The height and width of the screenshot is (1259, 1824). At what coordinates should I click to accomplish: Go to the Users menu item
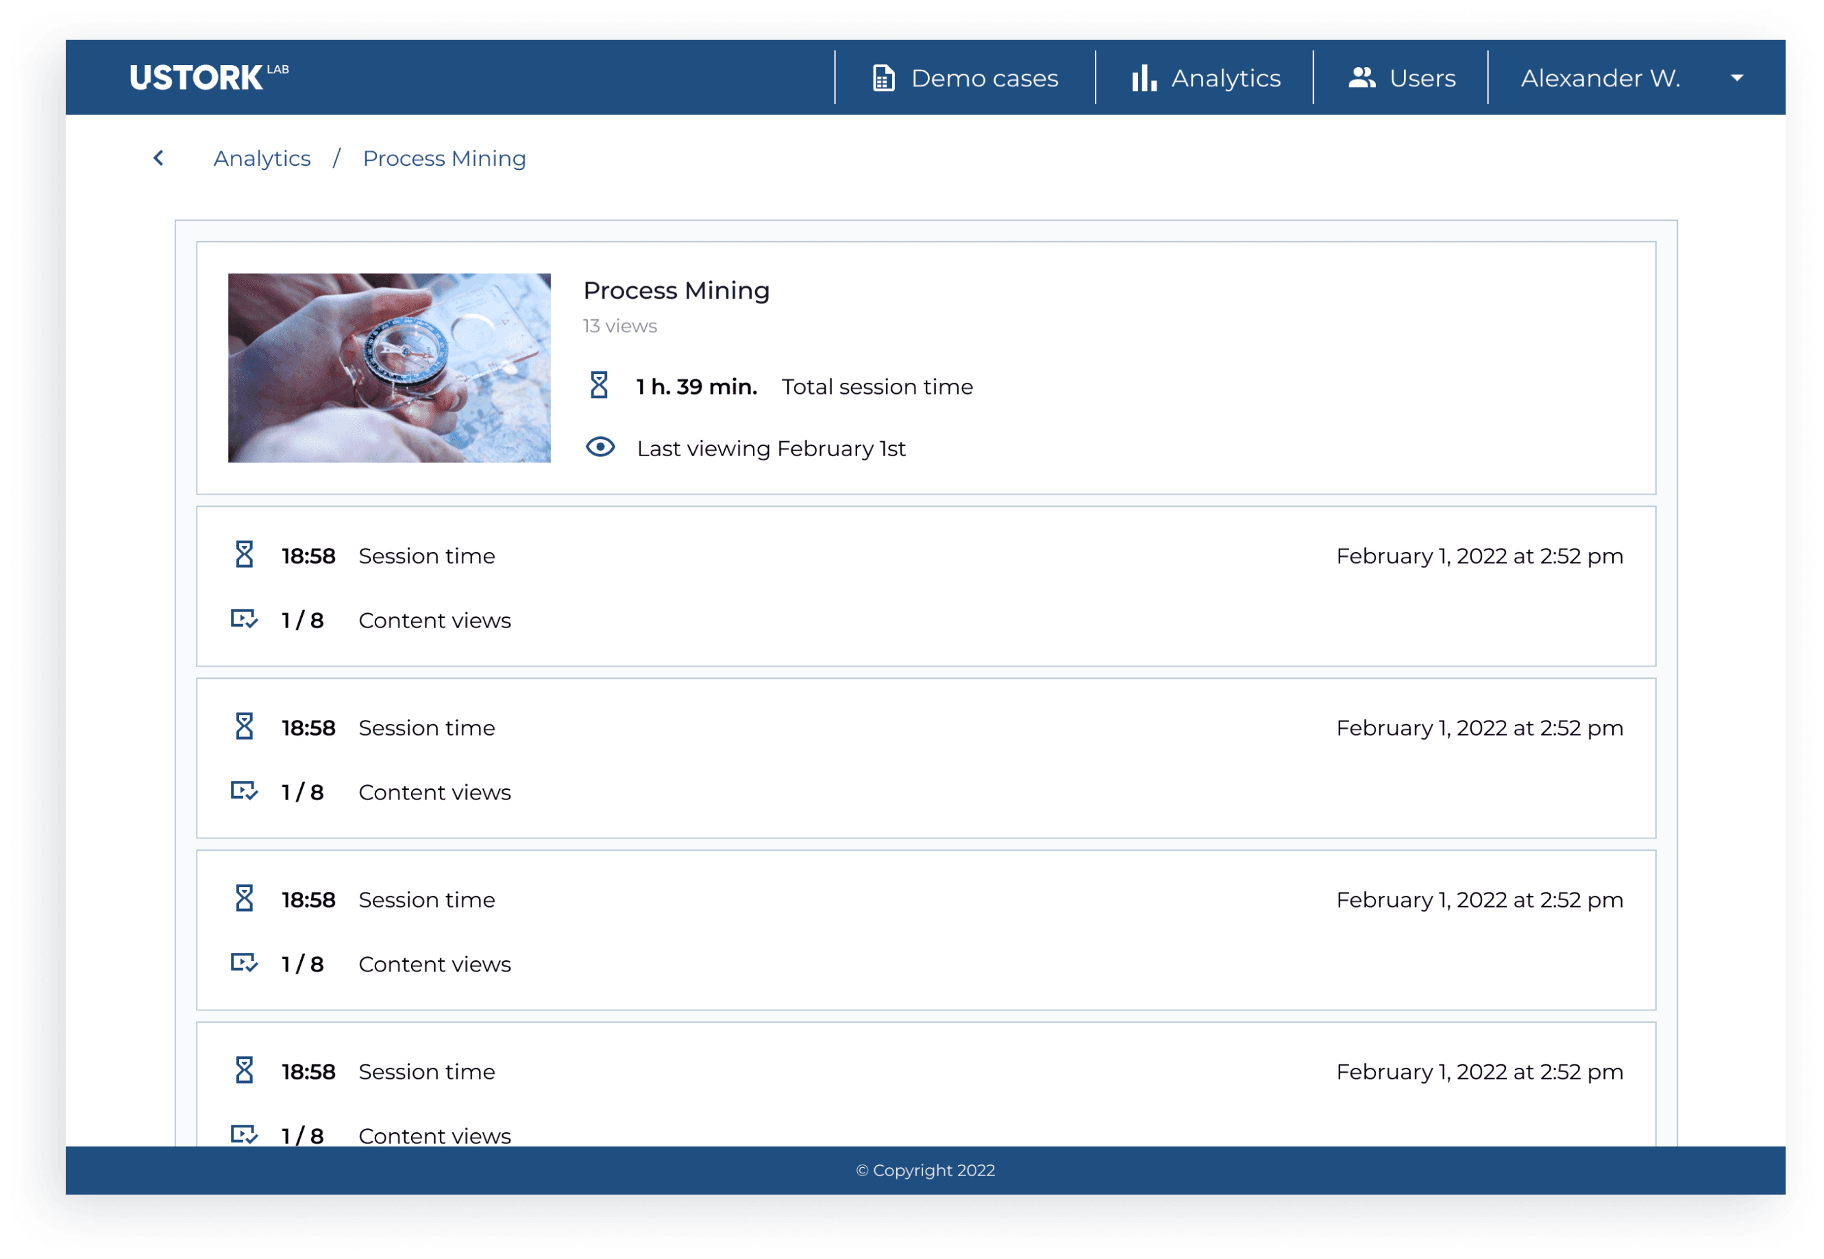[1422, 78]
